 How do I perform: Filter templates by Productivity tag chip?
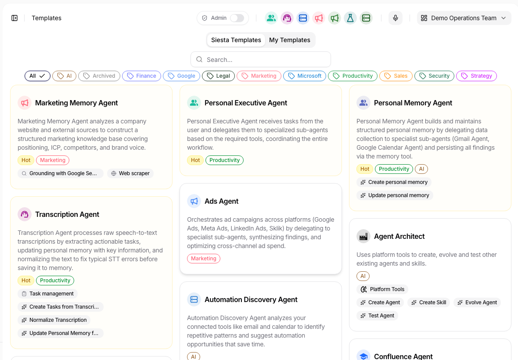(x=353, y=76)
